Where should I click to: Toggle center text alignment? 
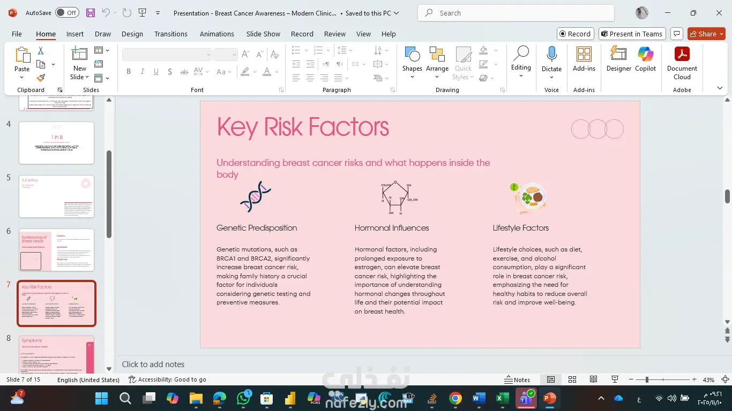coord(310,78)
